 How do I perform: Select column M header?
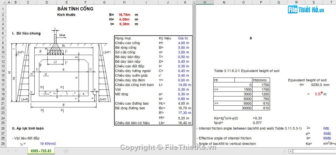click(x=205, y=2)
